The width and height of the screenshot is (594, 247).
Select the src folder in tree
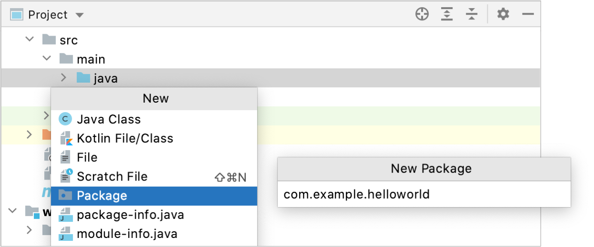click(69, 40)
